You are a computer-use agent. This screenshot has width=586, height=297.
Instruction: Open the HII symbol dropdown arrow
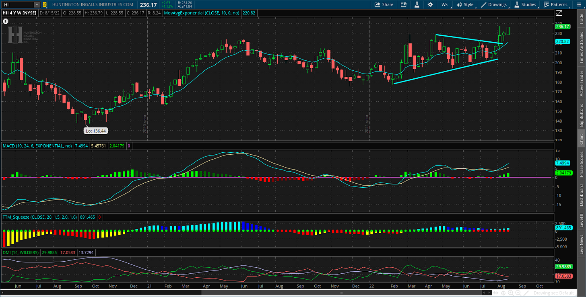(37, 4)
